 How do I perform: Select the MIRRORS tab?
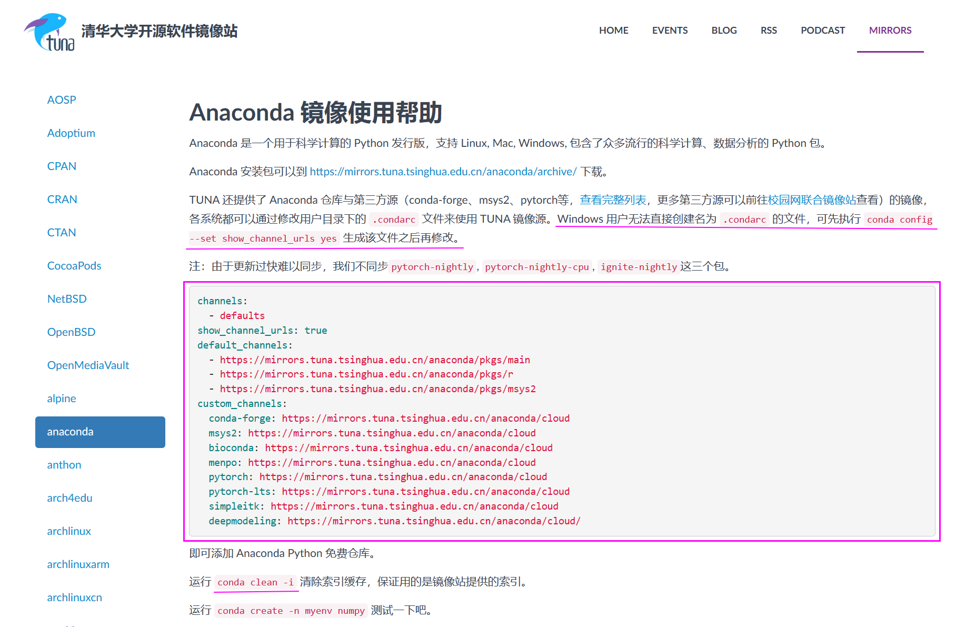890,31
